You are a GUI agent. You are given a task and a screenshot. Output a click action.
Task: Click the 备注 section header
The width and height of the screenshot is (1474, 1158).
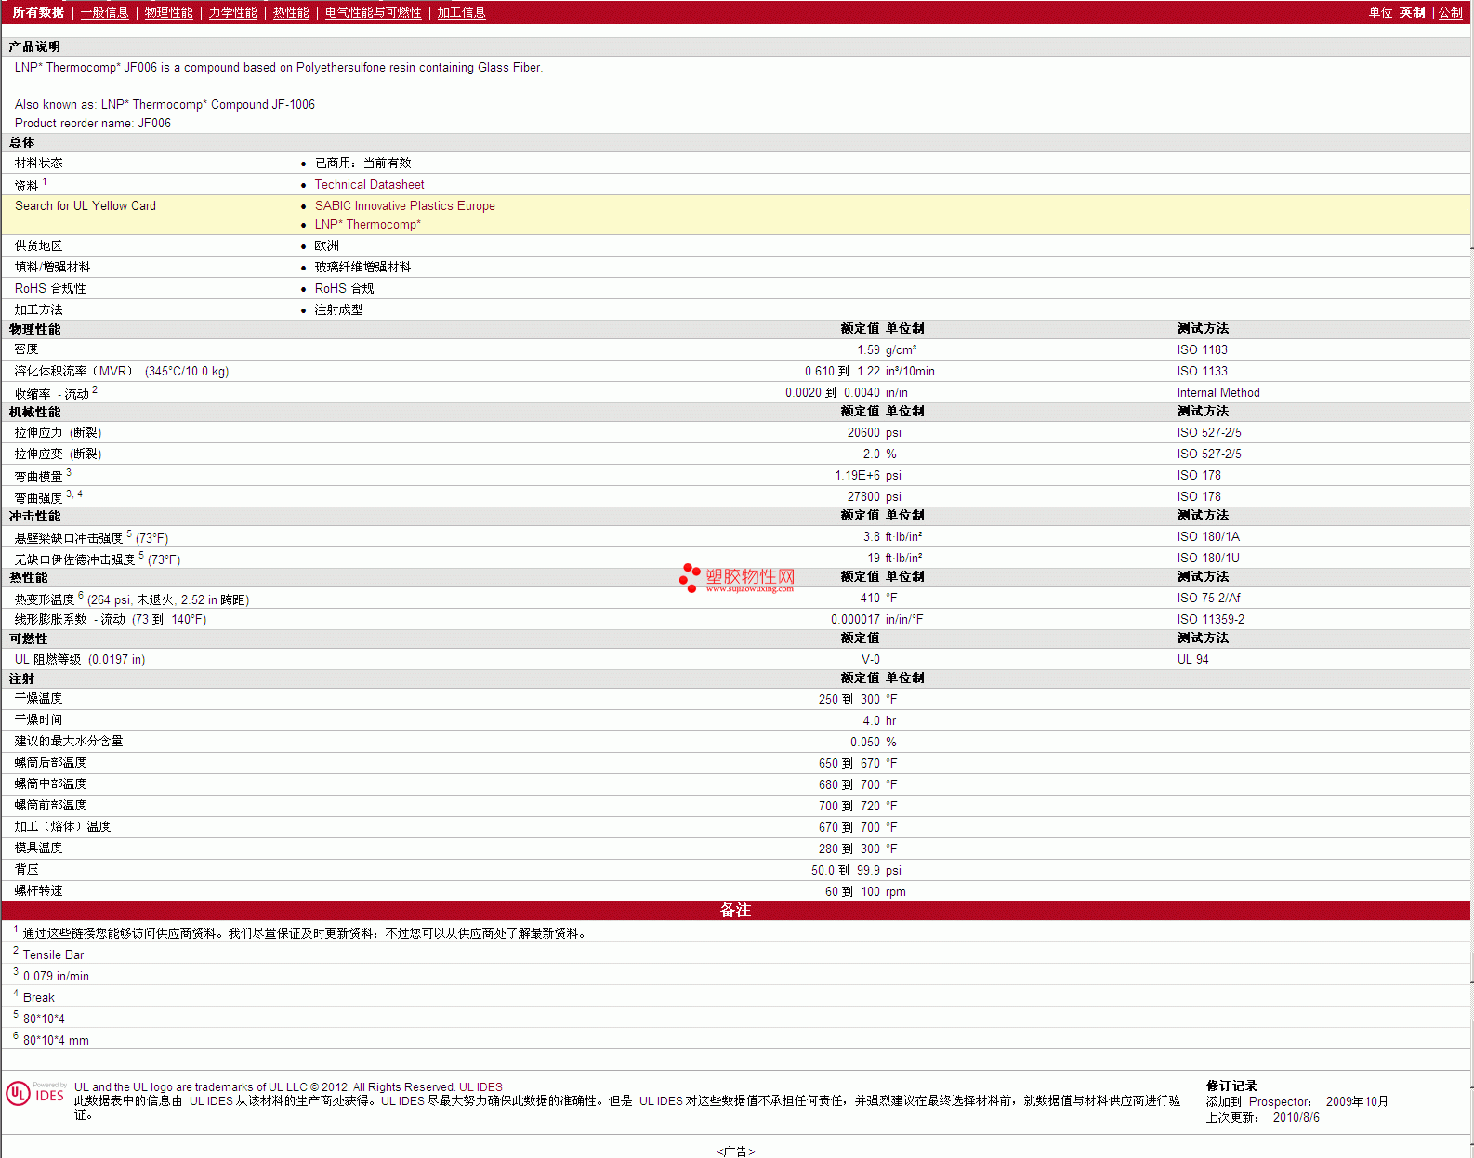[735, 911]
